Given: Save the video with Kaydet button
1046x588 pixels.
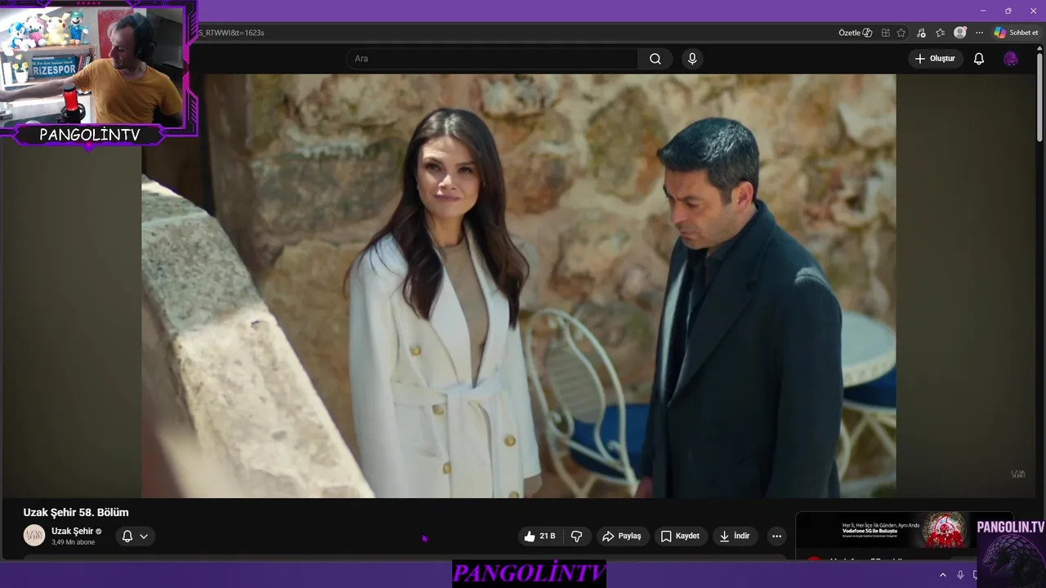Looking at the screenshot, I should pos(680,536).
